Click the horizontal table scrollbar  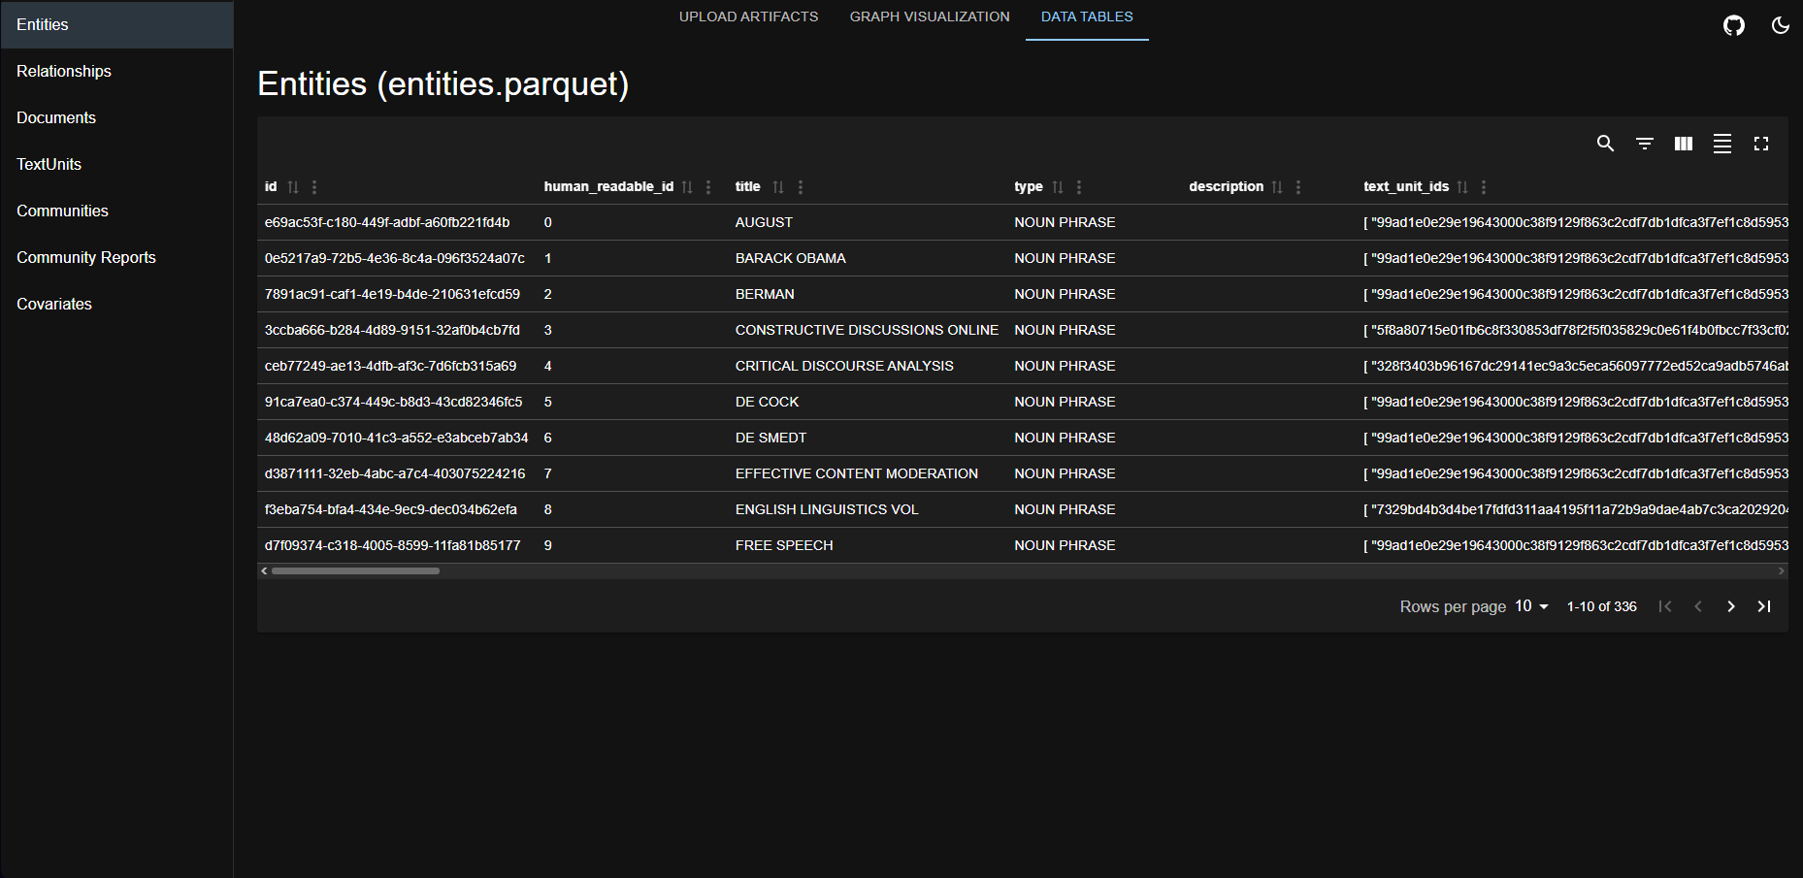(355, 571)
